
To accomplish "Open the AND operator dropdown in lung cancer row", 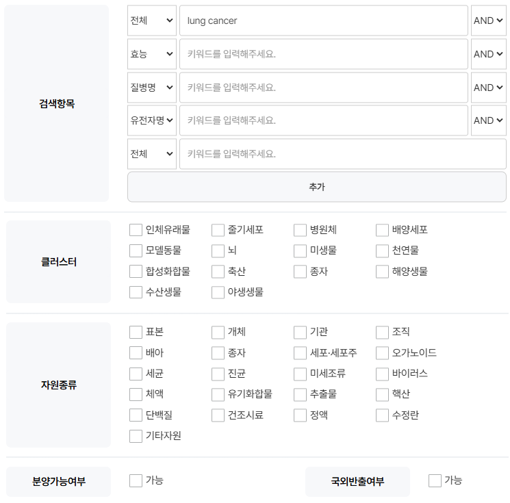I will click(x=489, y=21).
